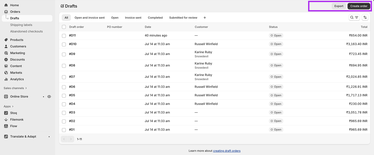The height and width of the screenshot is (155, 374).
Task: Check the box for draft #D3
Action: click(64, 113)
